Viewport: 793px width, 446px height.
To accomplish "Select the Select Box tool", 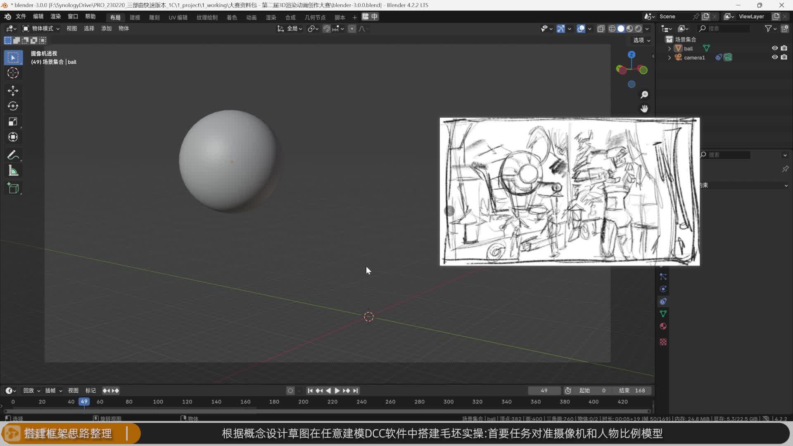I will click(x=13, y=57).
